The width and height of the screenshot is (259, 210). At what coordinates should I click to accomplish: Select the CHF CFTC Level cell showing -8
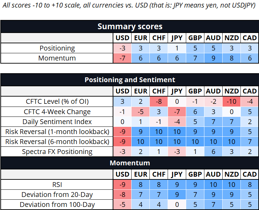click(159, 101)
